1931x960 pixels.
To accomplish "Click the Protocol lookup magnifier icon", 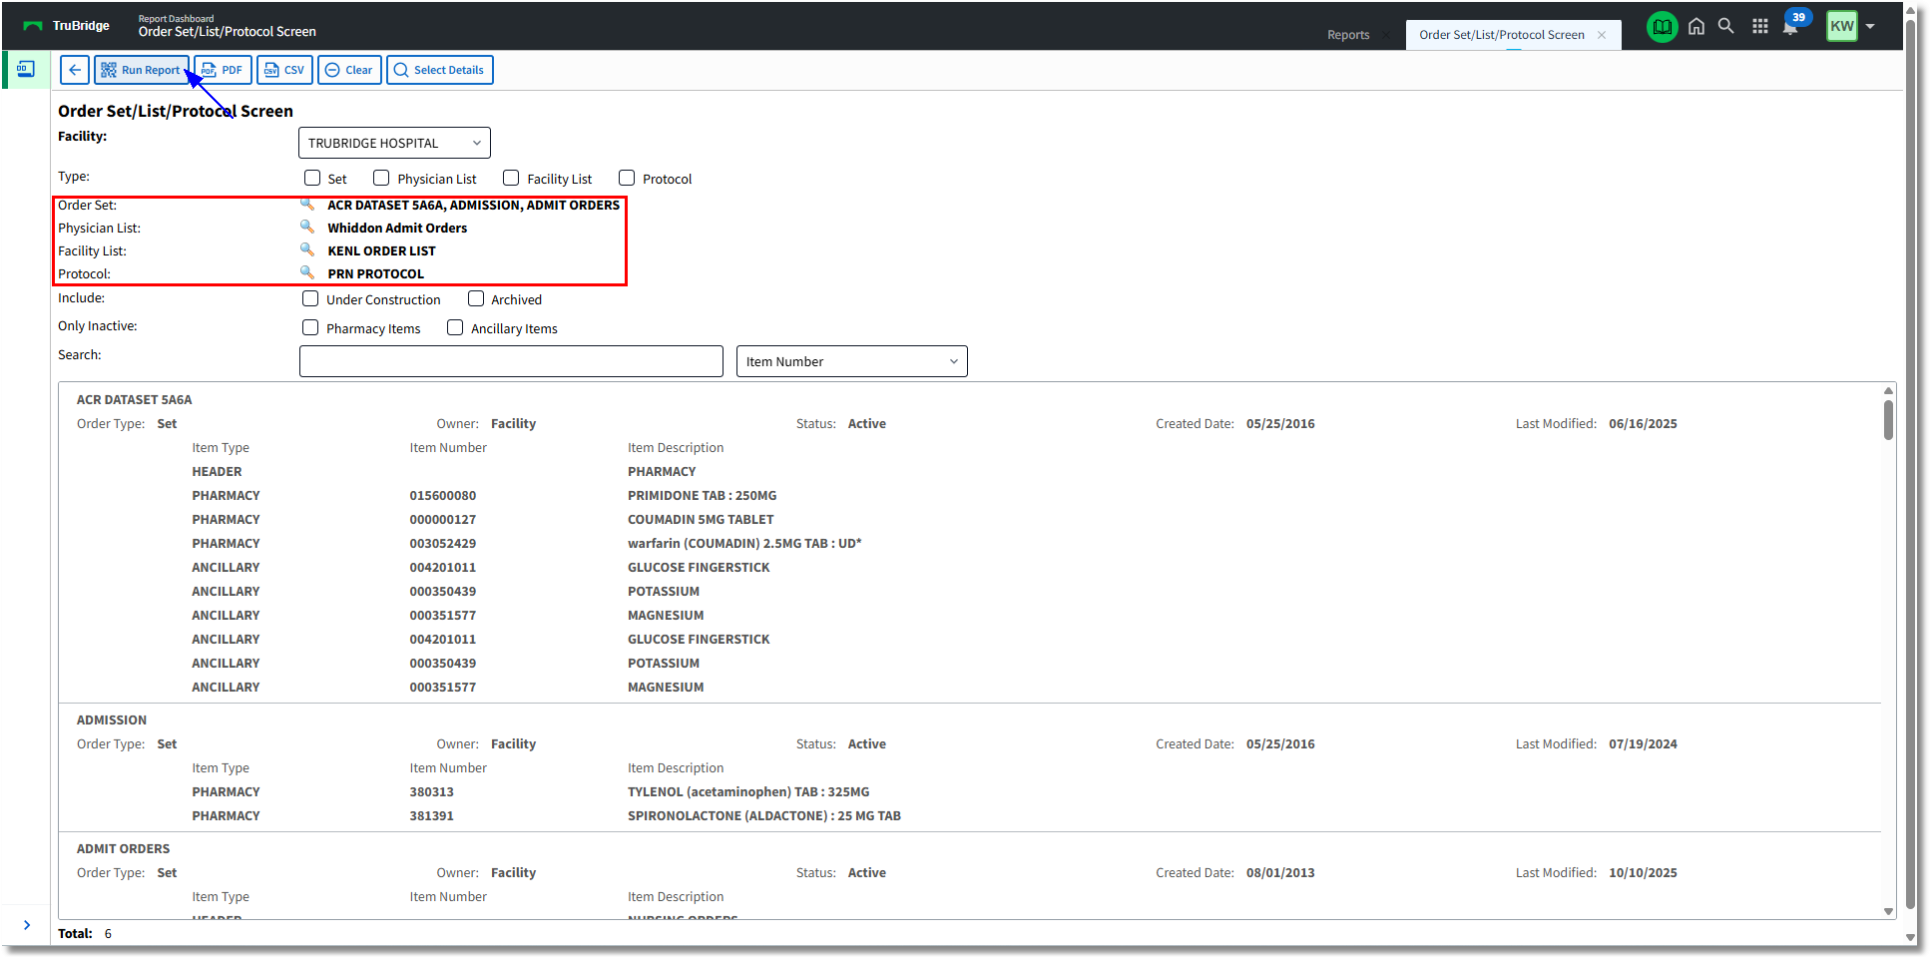I will pos(307,273).
